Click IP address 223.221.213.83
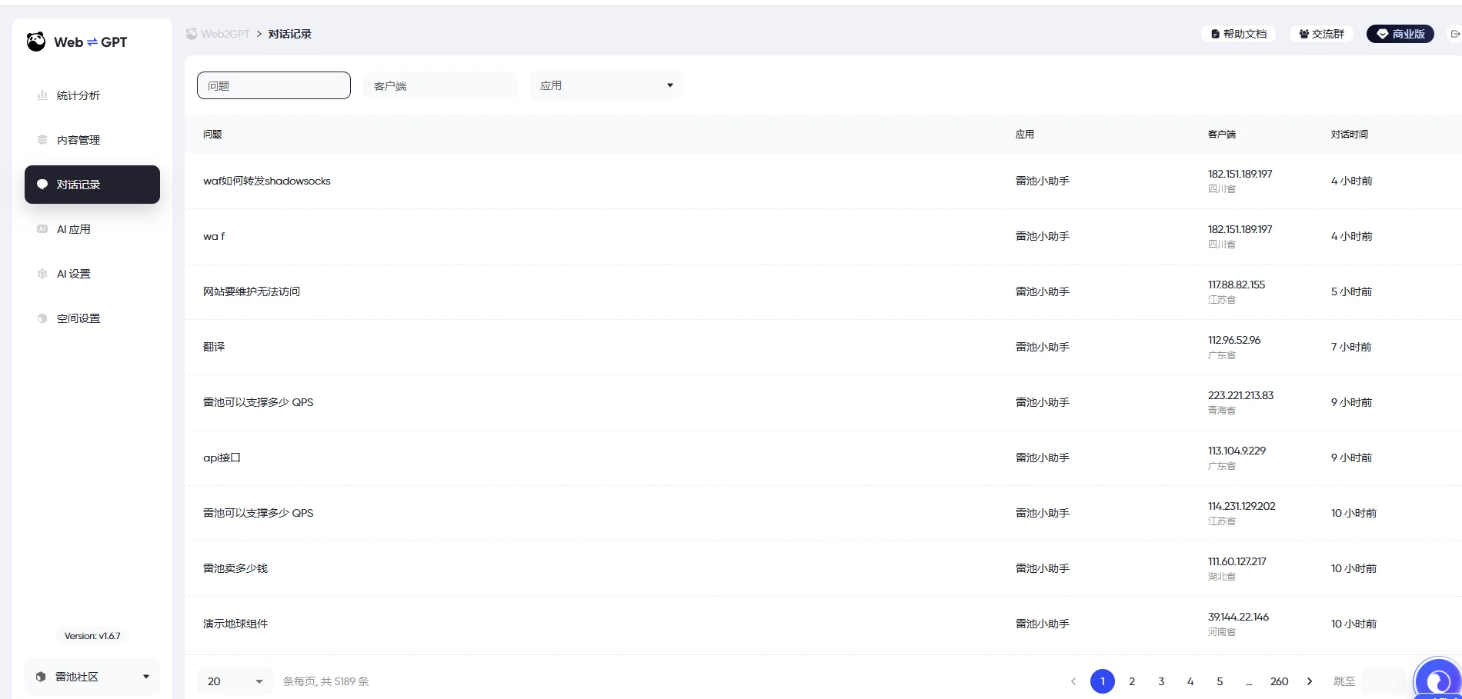 pos(1240,395)
